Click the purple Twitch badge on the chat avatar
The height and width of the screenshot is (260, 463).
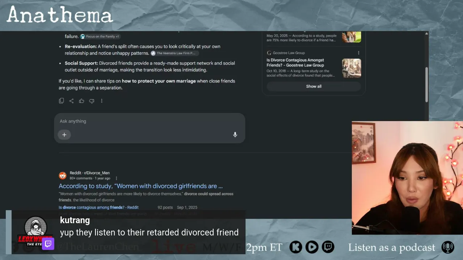(x=48, y=244)
